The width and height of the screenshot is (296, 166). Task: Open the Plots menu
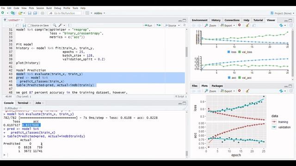pos(31,8)
